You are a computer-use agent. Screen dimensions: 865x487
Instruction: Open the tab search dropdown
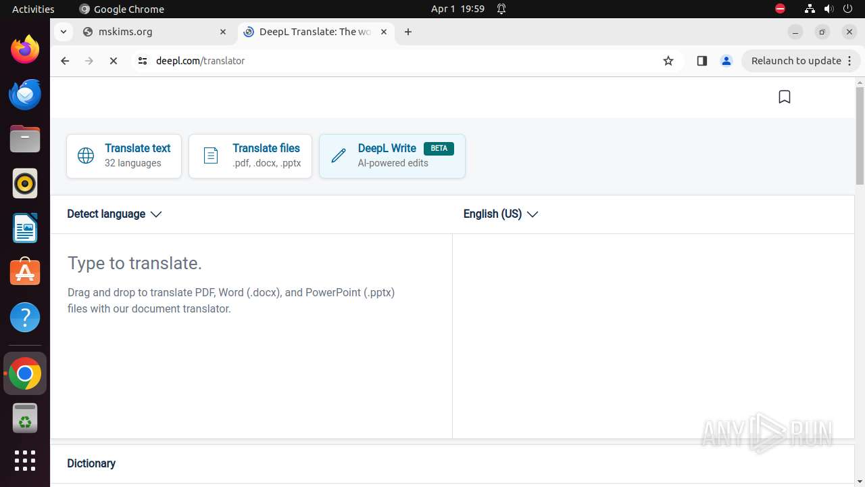[x=63, y=32]
